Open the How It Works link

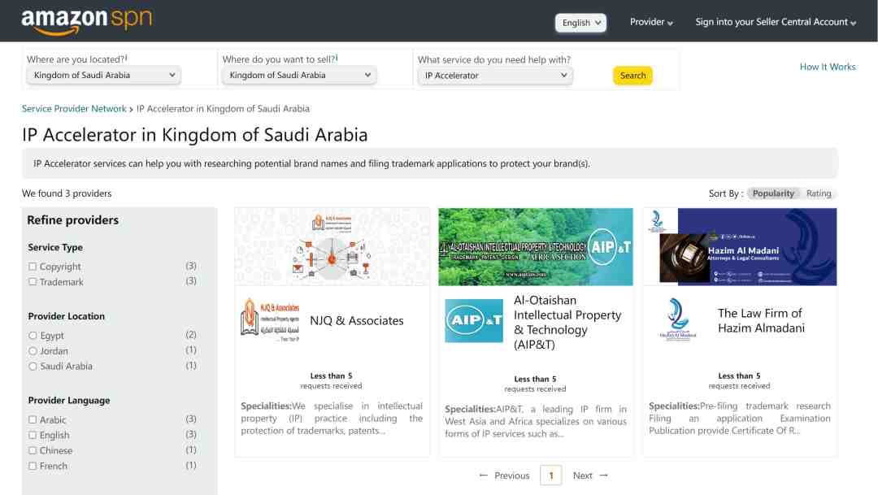pyautogui.click(x=828, y=67)
